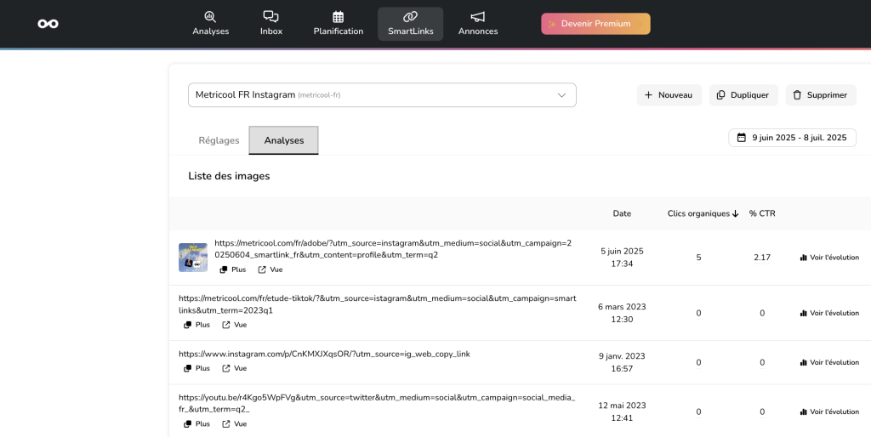Image resolution: width=871 pixels, height=437 pixels.
Task: Open Vue for the etude-tiktok link
Action: [226, 325]
